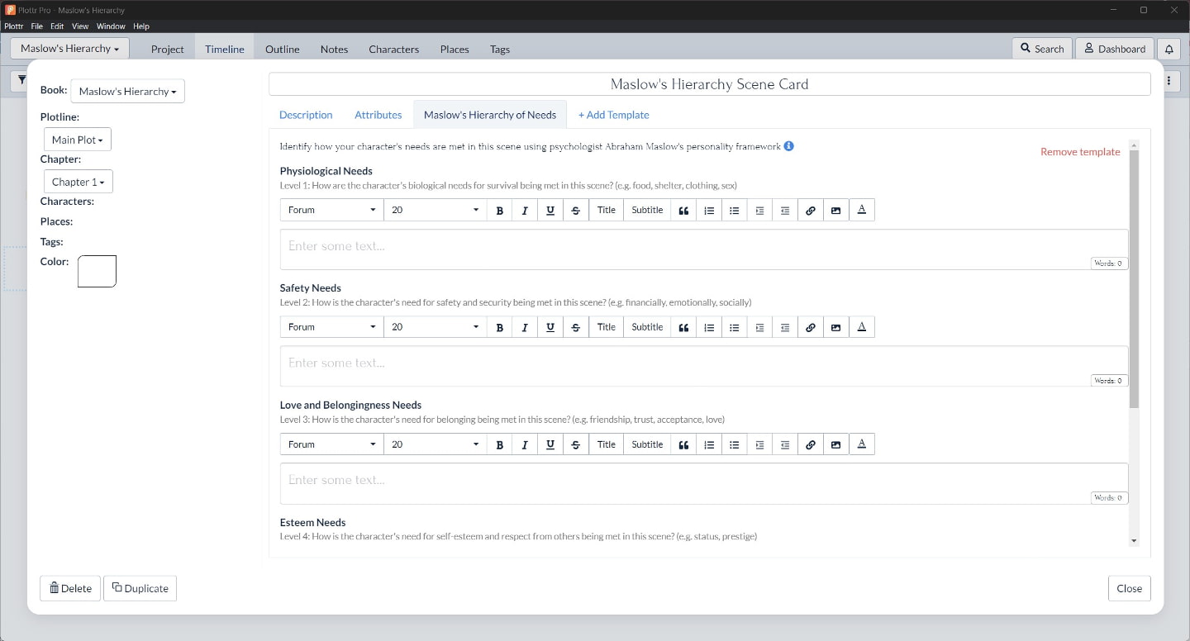Toggle italic in Love and Belongingness toolbar
The image size is (1190, 641).
[525, 444]
